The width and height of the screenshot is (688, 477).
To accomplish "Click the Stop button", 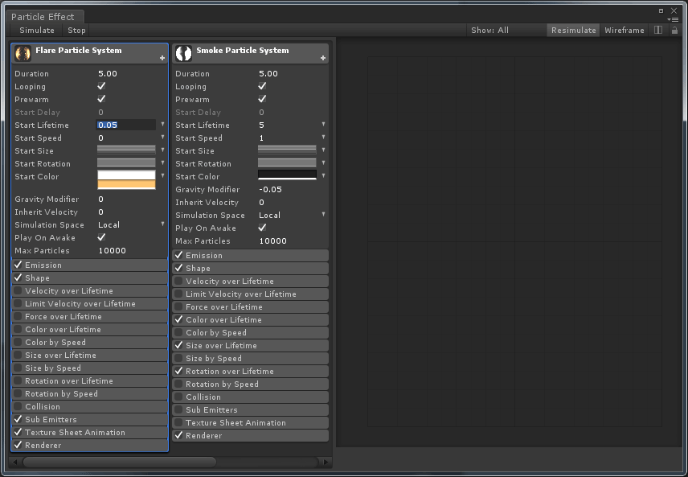I will [x=76, y=30].
